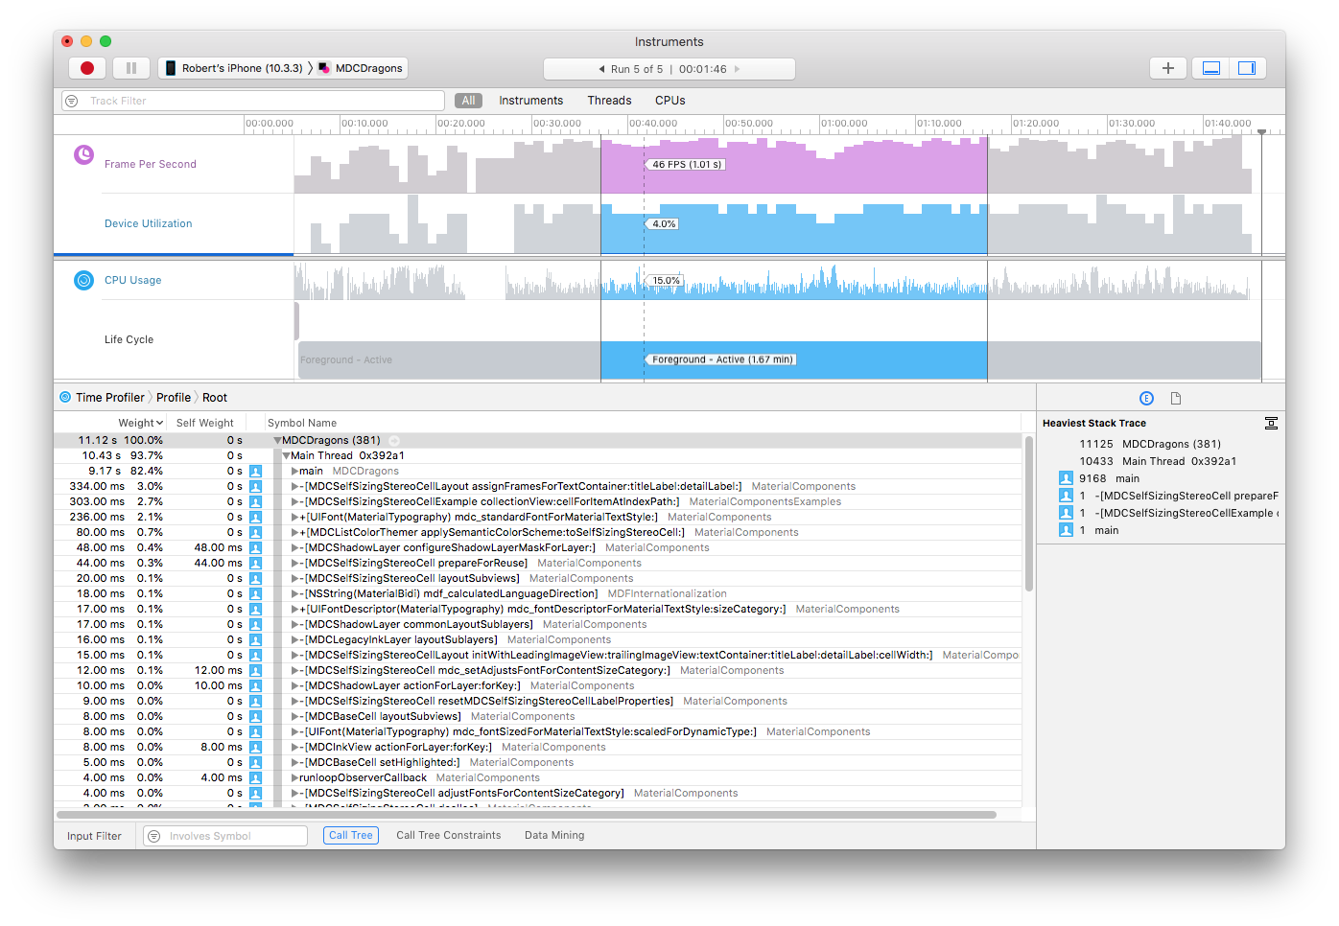The height and width of the screenshot is (926, 1339).
Task: Expand applySemanticColorScheme:toSelfSizingStereoCell: row
Action: [x=294, y=533]
